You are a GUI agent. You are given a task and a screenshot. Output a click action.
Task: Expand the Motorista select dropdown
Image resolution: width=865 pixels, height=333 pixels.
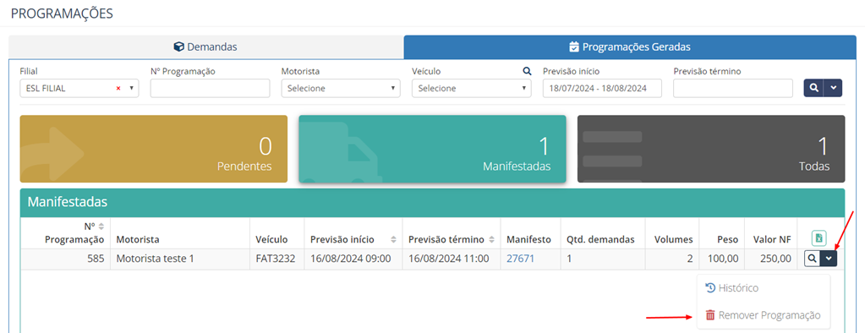click(x=341, y=88)
